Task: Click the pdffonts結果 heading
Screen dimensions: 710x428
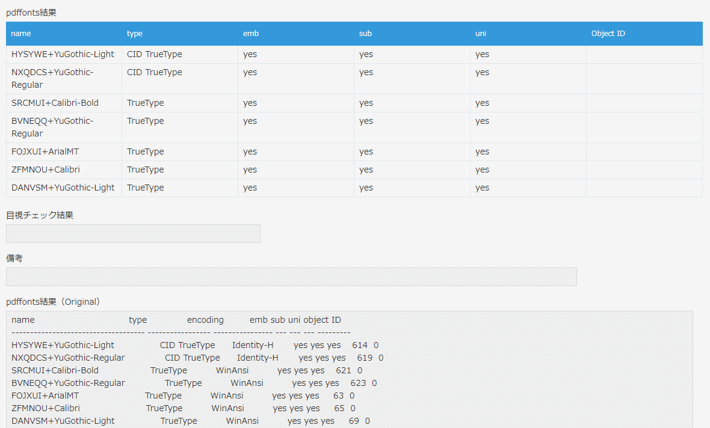Action: coord(31,13)
